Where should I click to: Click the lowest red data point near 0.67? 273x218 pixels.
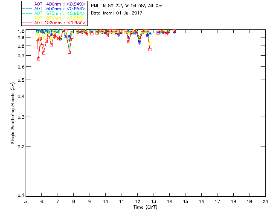(39, 59)
